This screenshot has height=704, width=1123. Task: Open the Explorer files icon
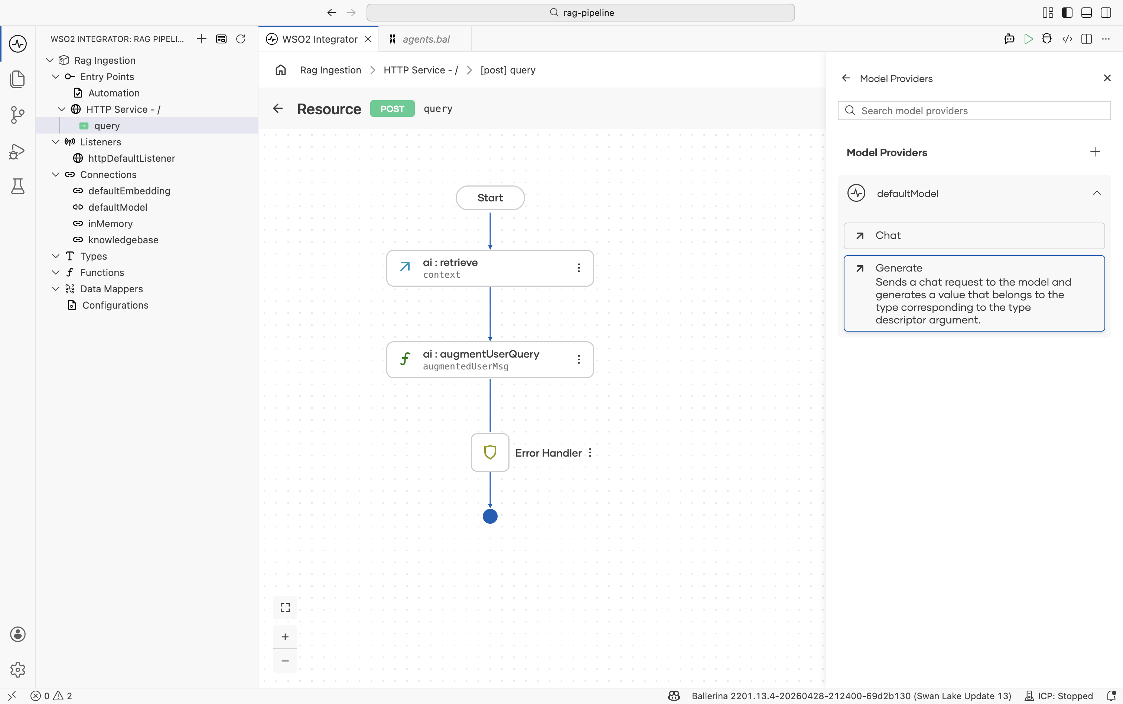[18, 79]
